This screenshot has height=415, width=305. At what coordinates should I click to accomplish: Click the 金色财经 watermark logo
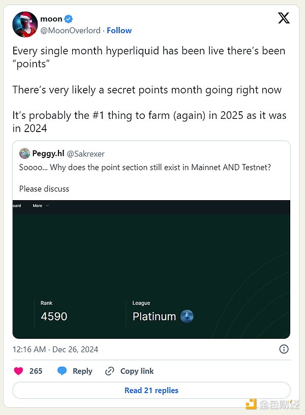coord(251,404)
